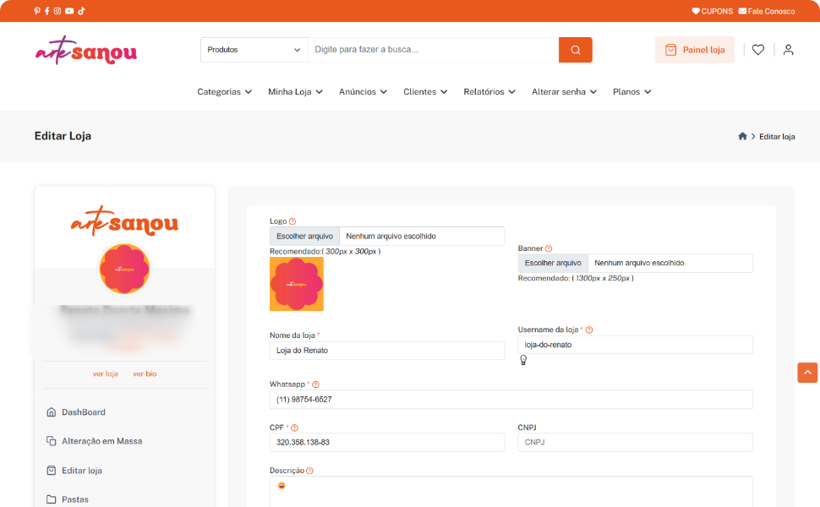Expand the Categorias menu
820x507 pixels.
(224, 91)
